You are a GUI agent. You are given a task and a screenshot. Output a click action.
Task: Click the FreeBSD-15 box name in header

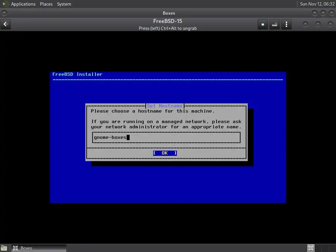coord(168,21)
